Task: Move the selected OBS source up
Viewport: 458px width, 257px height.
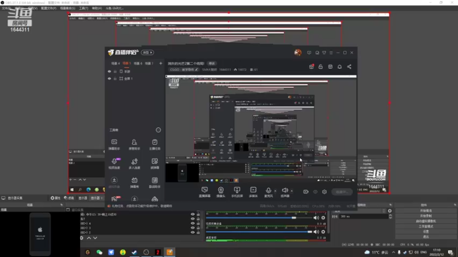Action: coord(89,238)
